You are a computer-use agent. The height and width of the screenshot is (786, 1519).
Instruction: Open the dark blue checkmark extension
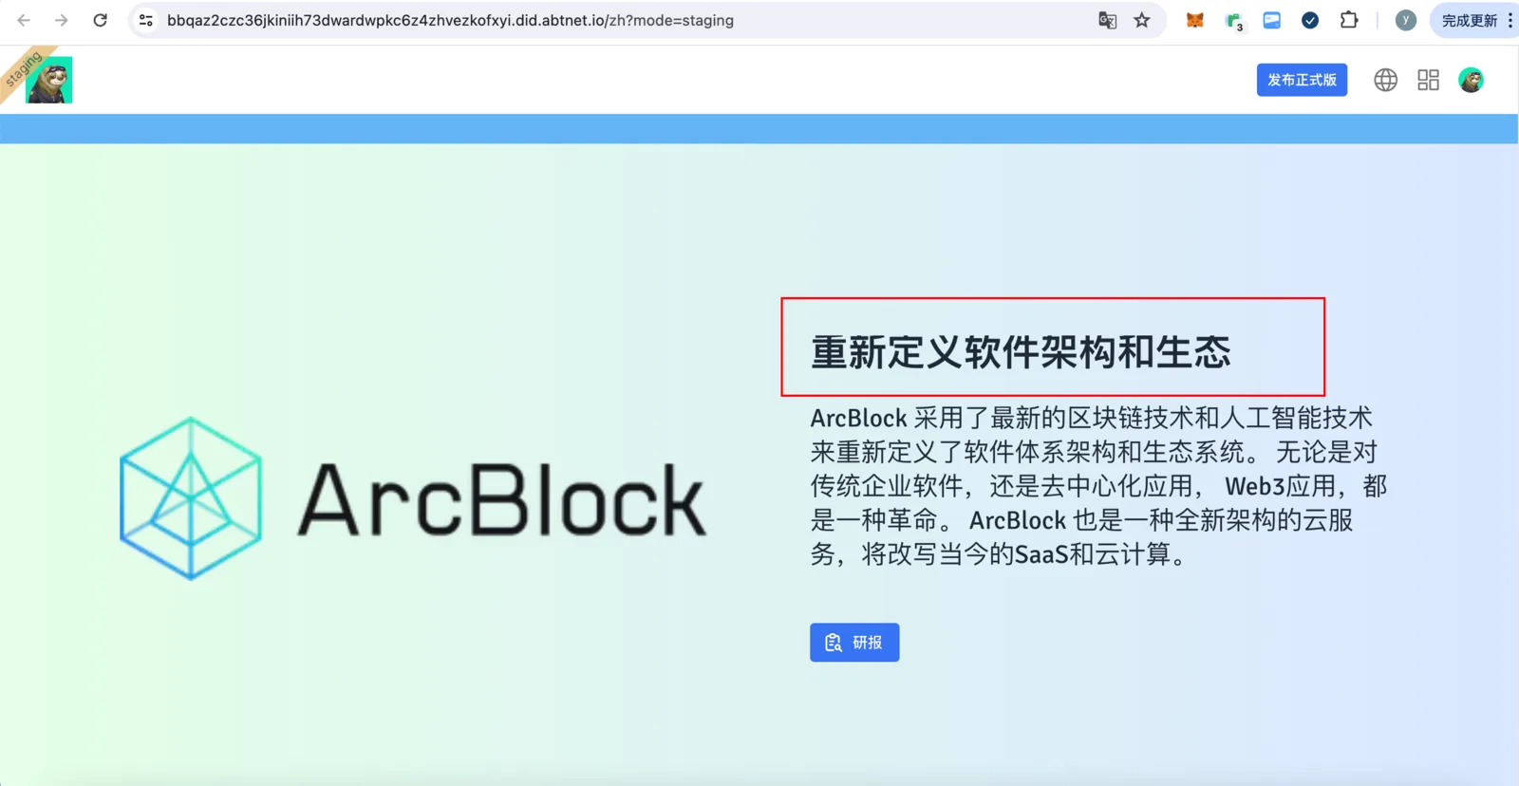point(1310,20)
